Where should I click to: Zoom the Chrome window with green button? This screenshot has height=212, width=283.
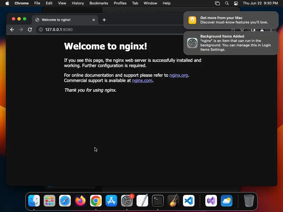point(25,19)
